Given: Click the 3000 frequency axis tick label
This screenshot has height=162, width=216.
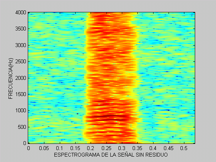Looking at the screenshot, I should pyautogui.click(x=21, y=45).
